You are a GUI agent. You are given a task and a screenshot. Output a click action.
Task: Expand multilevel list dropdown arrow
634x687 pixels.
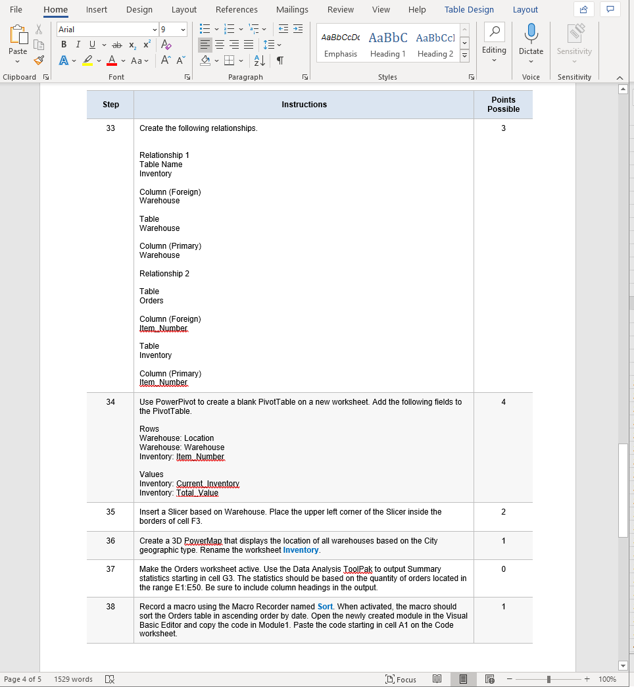(x=264, y=30)
